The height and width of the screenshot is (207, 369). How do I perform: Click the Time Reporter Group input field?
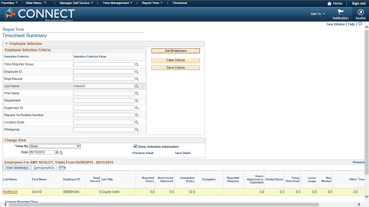click(x=104, y=64)
